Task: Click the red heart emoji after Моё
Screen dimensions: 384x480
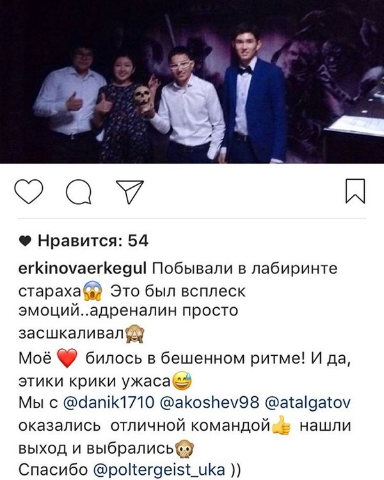Action: 67,358
